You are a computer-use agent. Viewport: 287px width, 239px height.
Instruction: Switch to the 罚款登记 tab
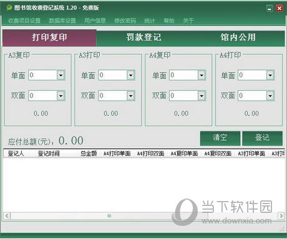(x=143, y=38)
